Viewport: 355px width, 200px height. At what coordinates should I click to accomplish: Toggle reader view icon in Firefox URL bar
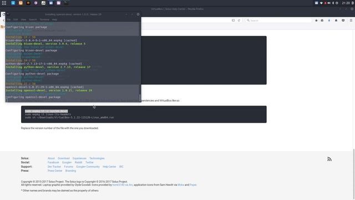tap(233, 21)
